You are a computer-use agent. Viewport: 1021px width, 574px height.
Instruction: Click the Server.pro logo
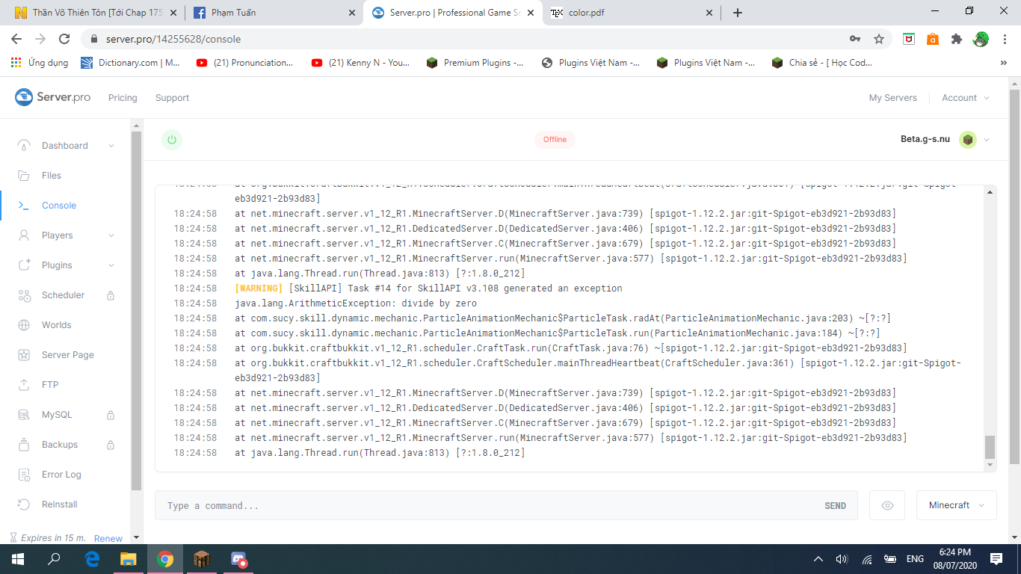point(52,97)
